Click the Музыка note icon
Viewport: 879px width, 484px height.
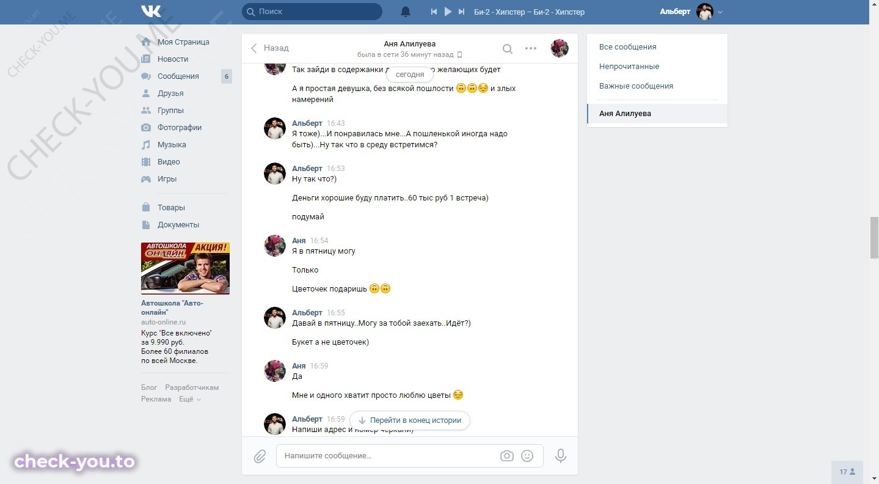pos(146,145)
